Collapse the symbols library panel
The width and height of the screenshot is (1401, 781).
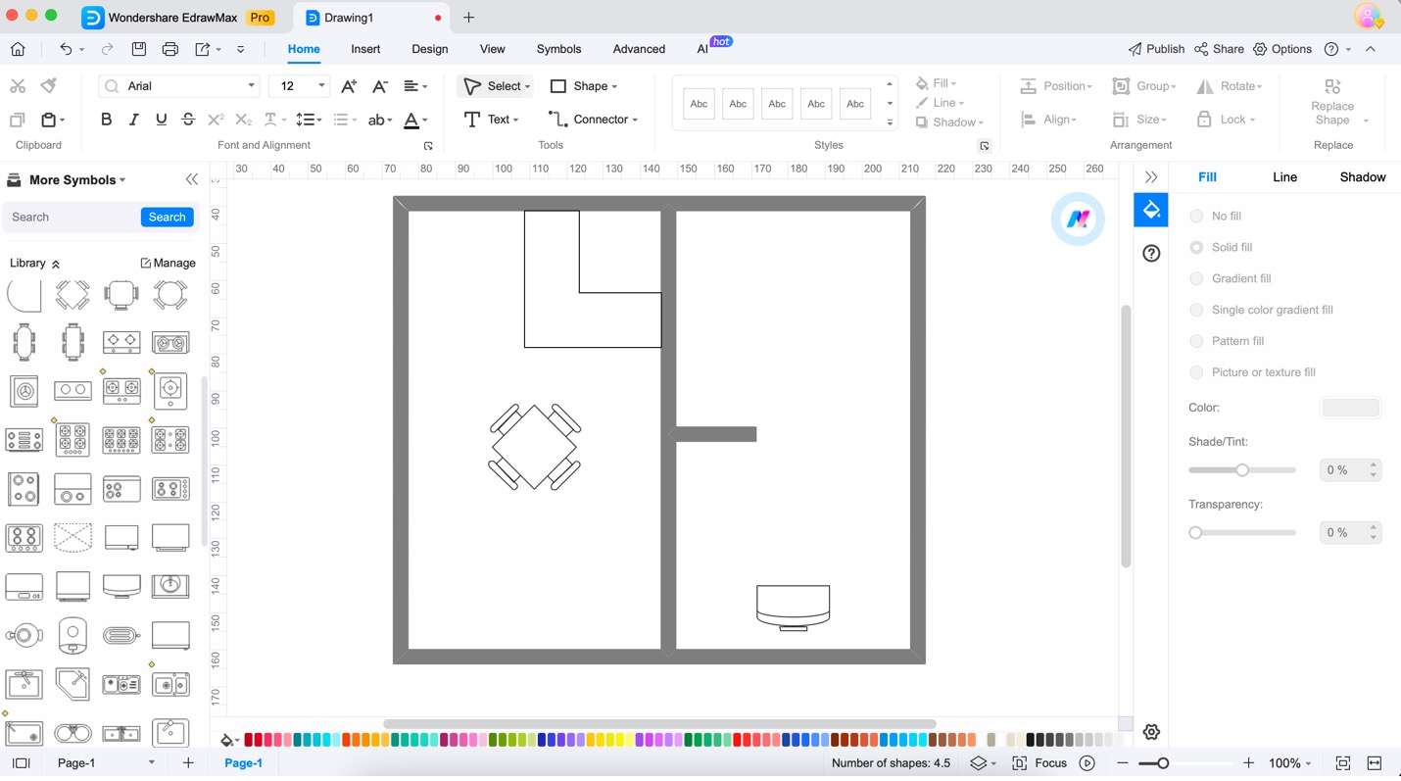click(191, 179)
